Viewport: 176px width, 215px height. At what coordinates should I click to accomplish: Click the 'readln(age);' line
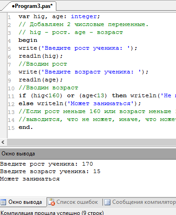(x=41, y=80)
